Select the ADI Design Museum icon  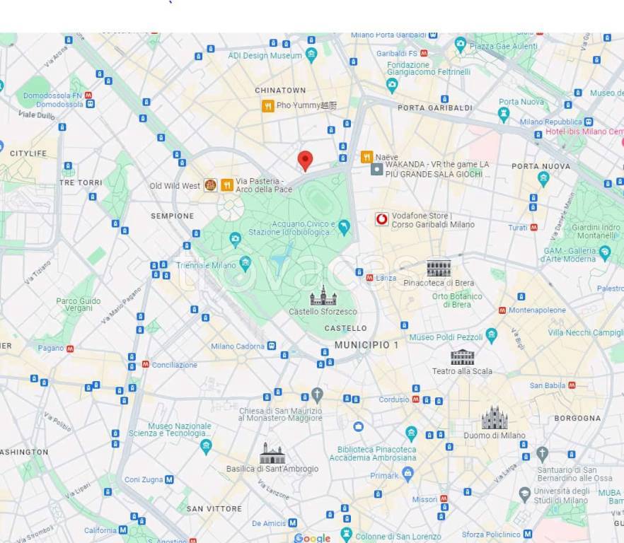311,55
